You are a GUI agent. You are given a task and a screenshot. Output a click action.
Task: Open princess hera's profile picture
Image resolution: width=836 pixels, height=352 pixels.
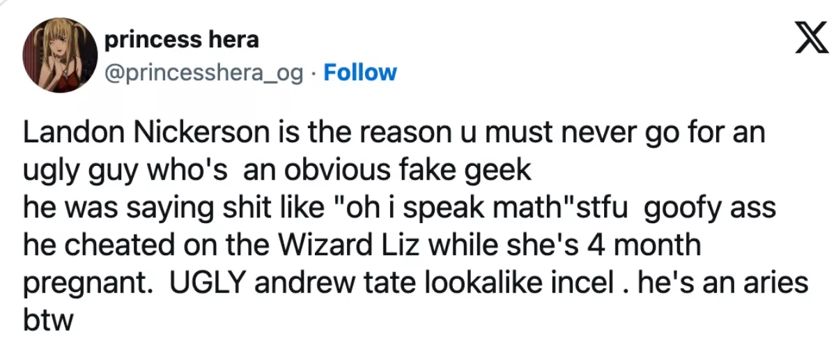[57, 56]
